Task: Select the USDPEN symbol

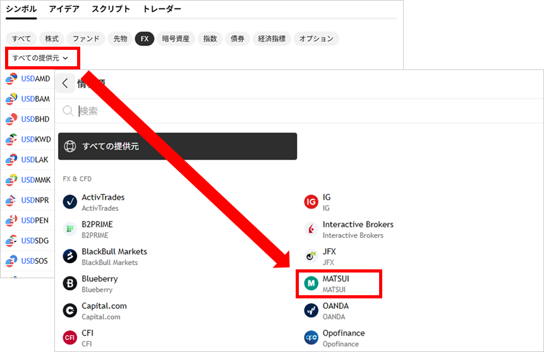Action: point(35,220)
